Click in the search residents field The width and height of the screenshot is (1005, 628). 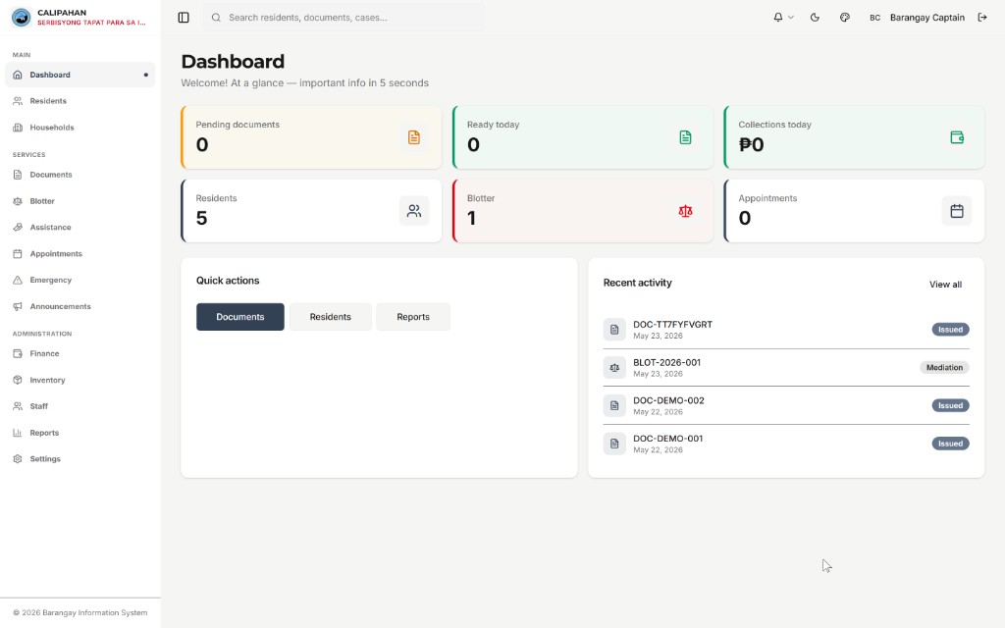(344, 18)
